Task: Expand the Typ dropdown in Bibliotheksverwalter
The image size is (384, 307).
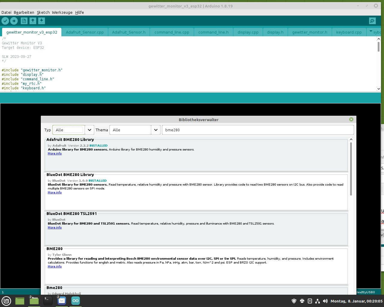Action: (89, 130)
